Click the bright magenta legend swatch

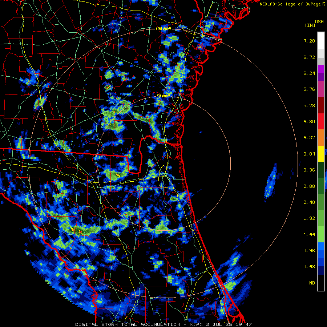321,69
